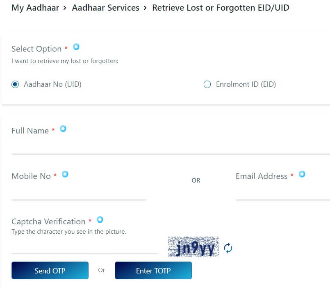
Task: Select the Aadhaar No (UID) radio button
Action: (x=16, y=85)
